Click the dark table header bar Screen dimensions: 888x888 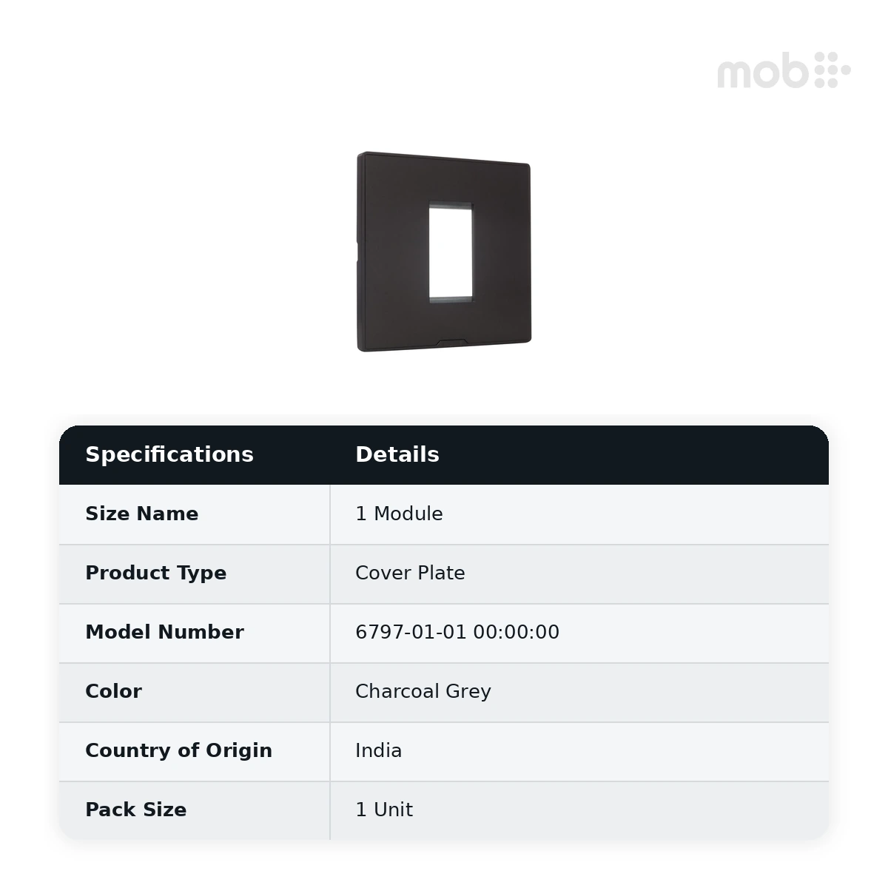click(x=444, y=455)
